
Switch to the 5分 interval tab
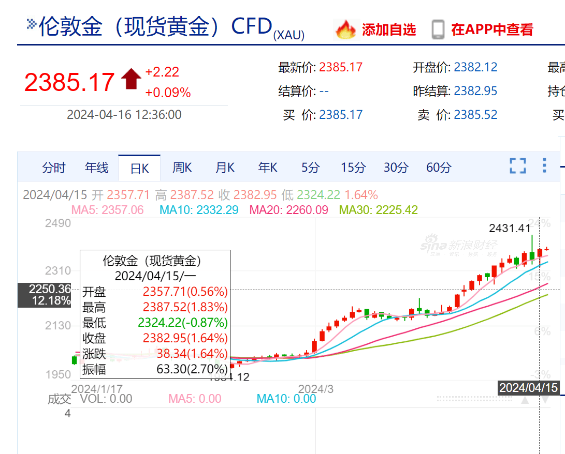click(311, 168)
